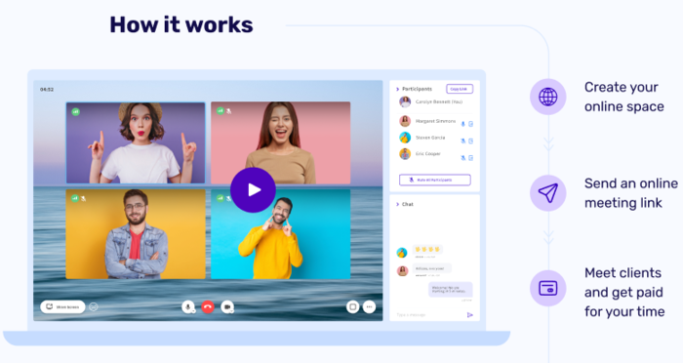683x363 pixels.
Task: Click the paper plane meeting link icon
Action: tap(548, 193)
